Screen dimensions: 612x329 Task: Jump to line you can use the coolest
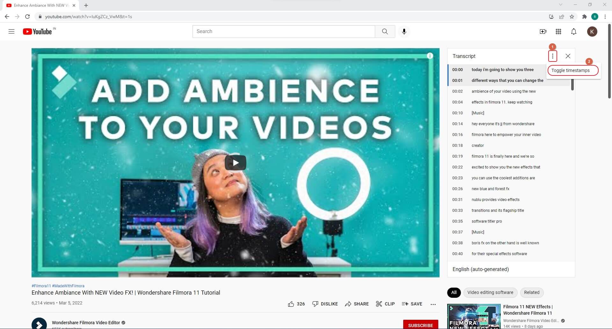click(508, 178)
